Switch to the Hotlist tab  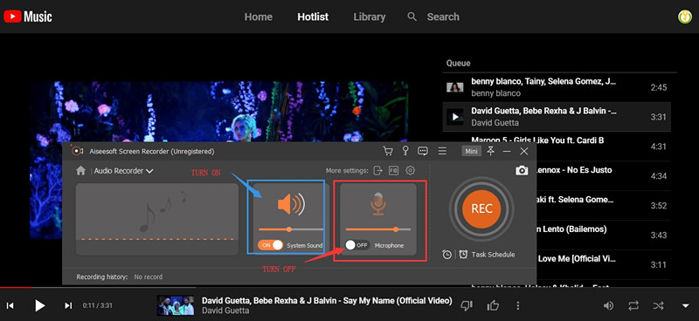click(x=313, y=17)
